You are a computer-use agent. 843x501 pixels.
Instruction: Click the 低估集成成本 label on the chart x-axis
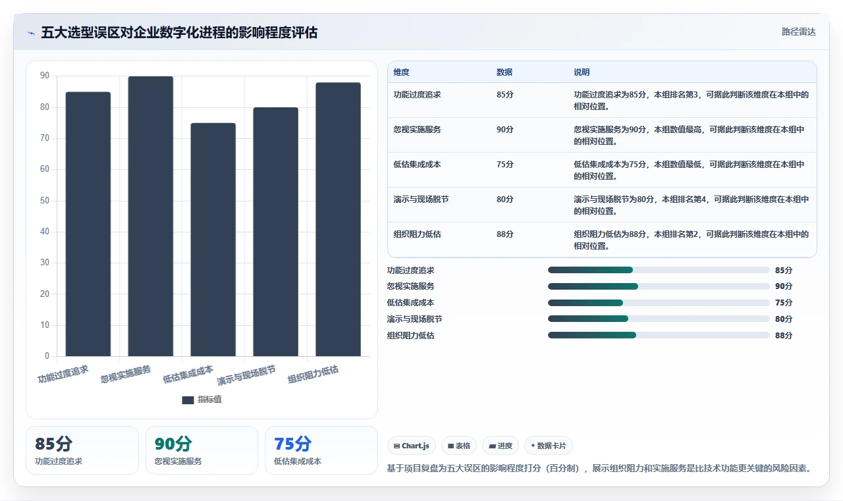click(188, 374)
